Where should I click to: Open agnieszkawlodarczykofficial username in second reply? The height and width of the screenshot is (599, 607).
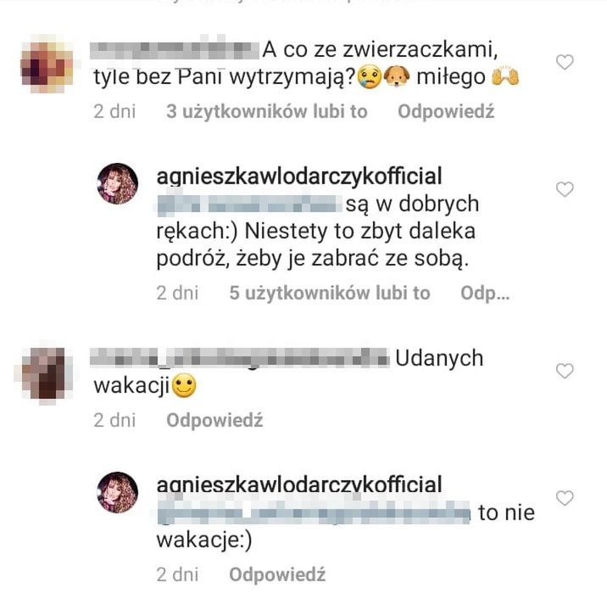coord(299,484)
